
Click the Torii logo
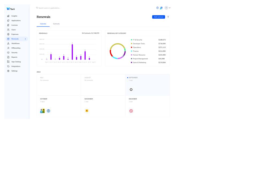tap(11, 9)
